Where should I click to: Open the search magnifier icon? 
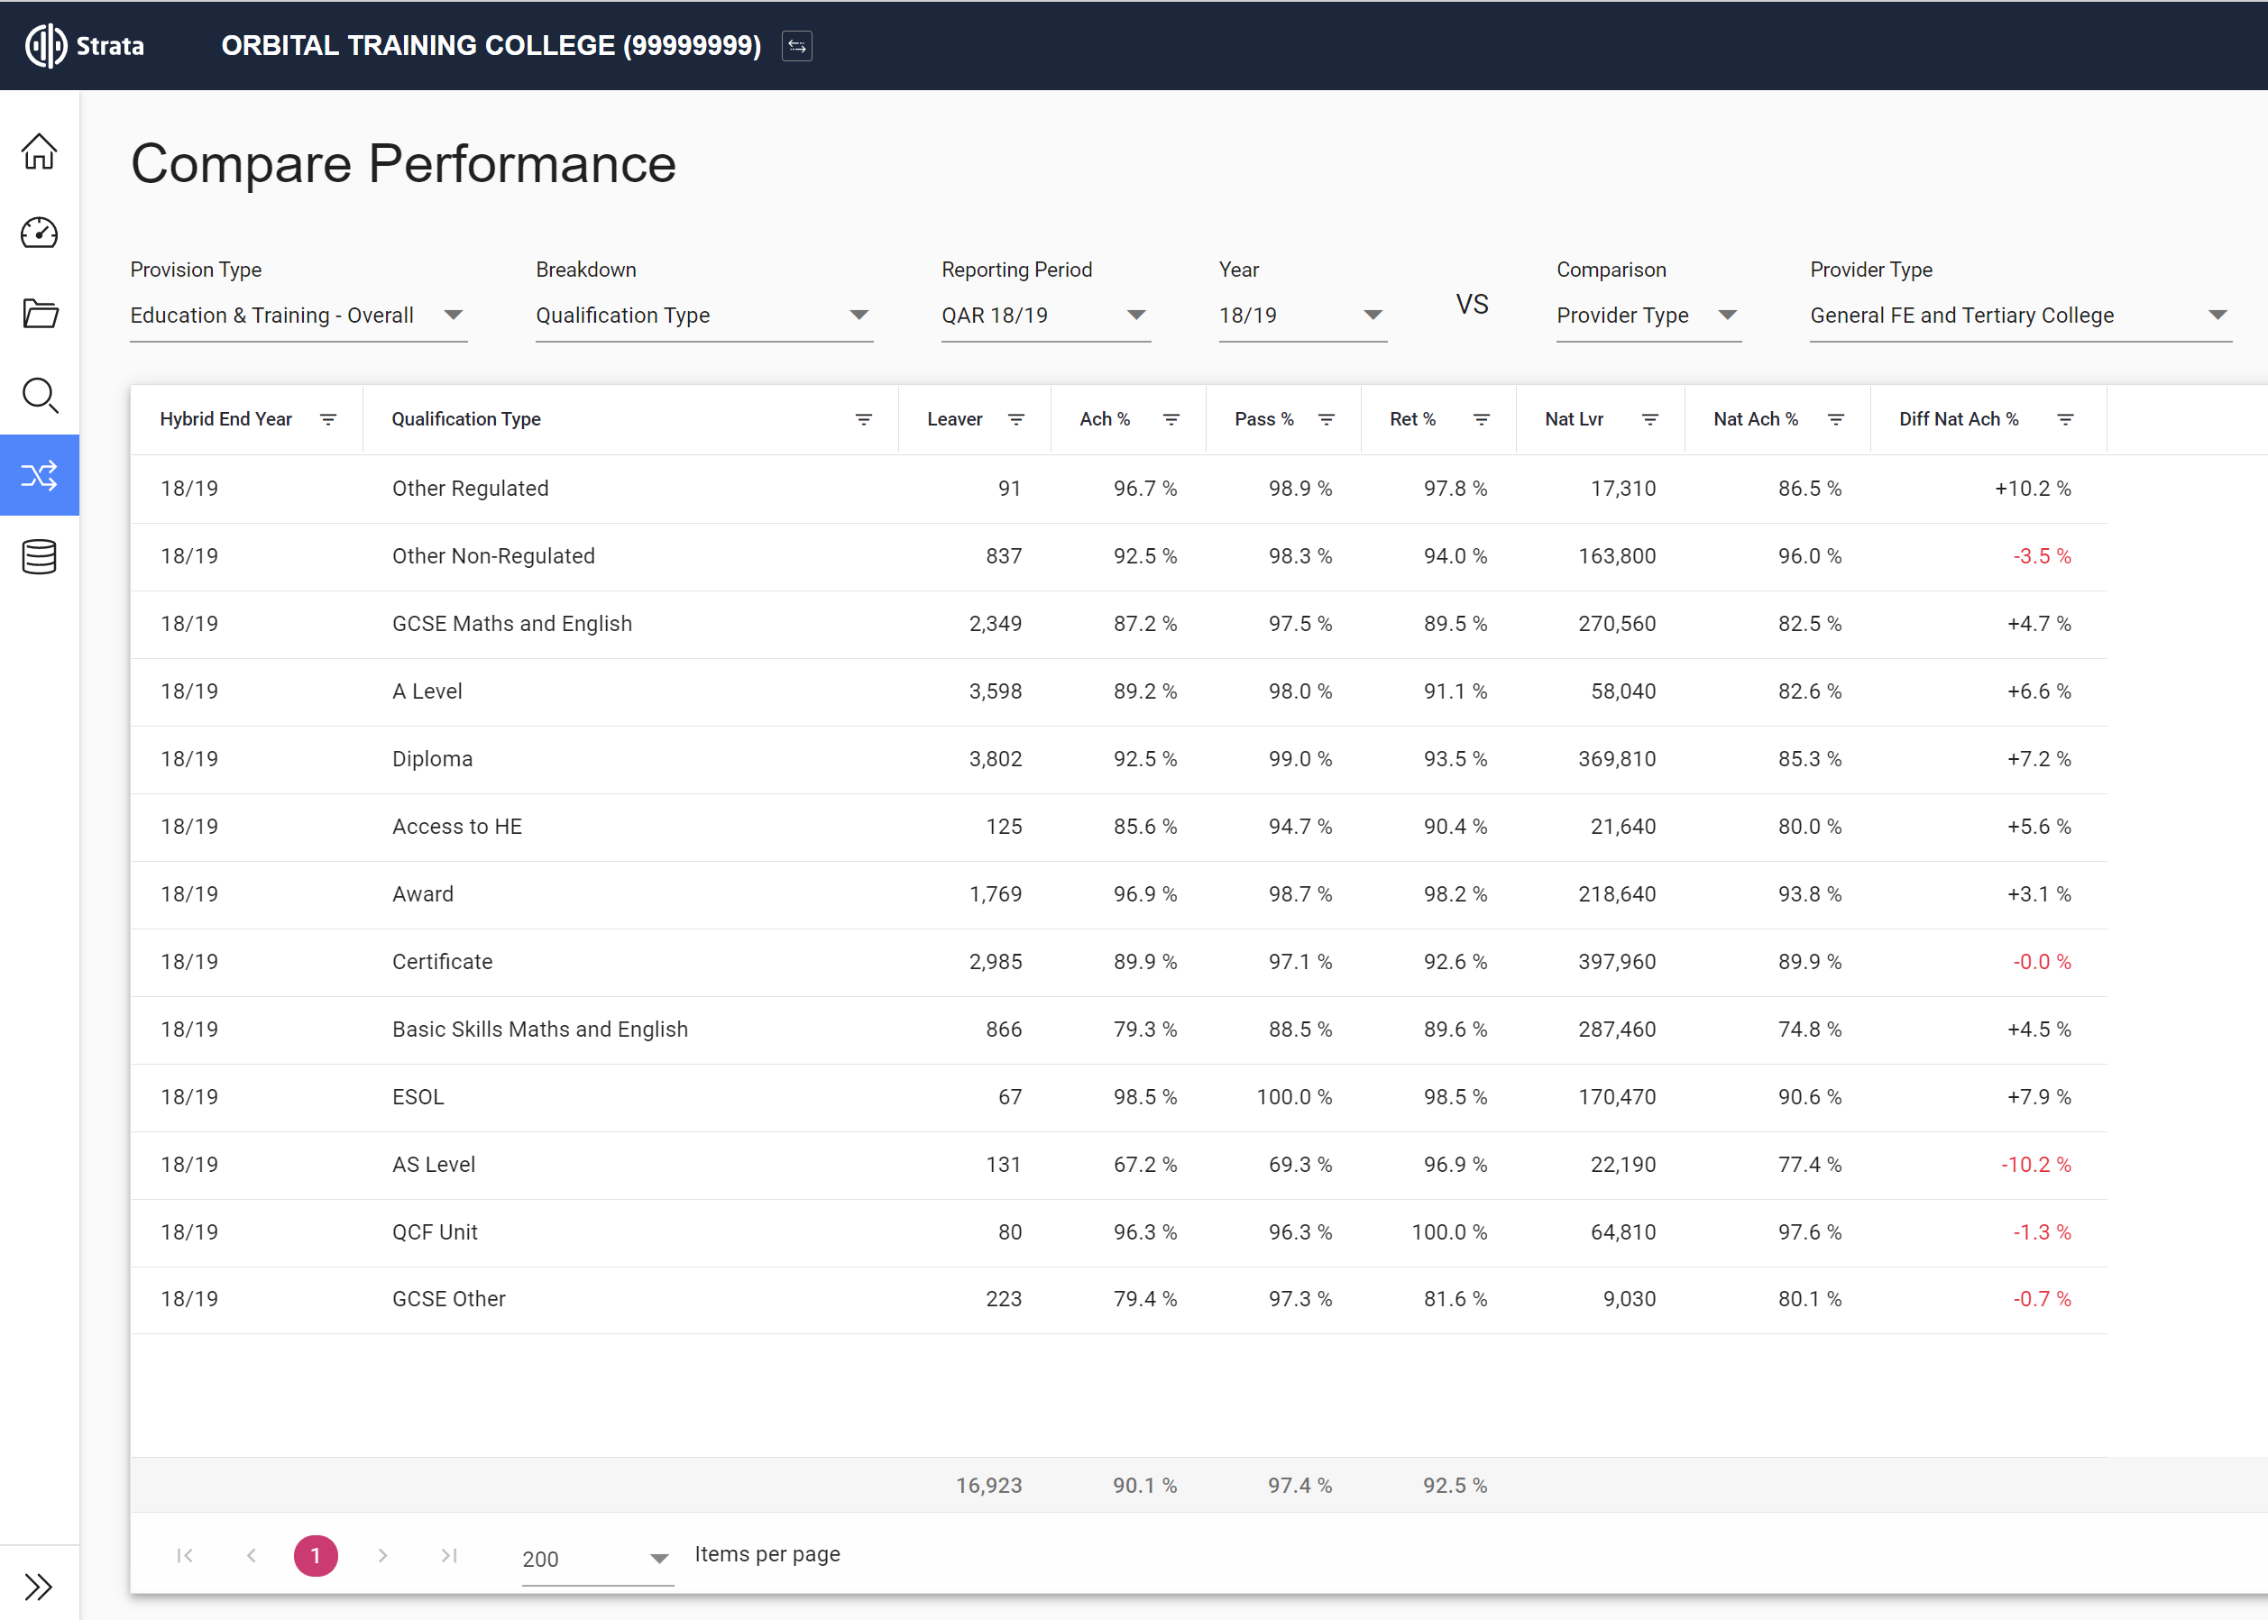pos(39,395)
